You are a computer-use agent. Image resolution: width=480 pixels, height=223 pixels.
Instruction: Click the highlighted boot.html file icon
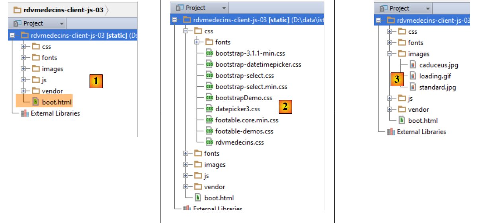coord(35,102)
